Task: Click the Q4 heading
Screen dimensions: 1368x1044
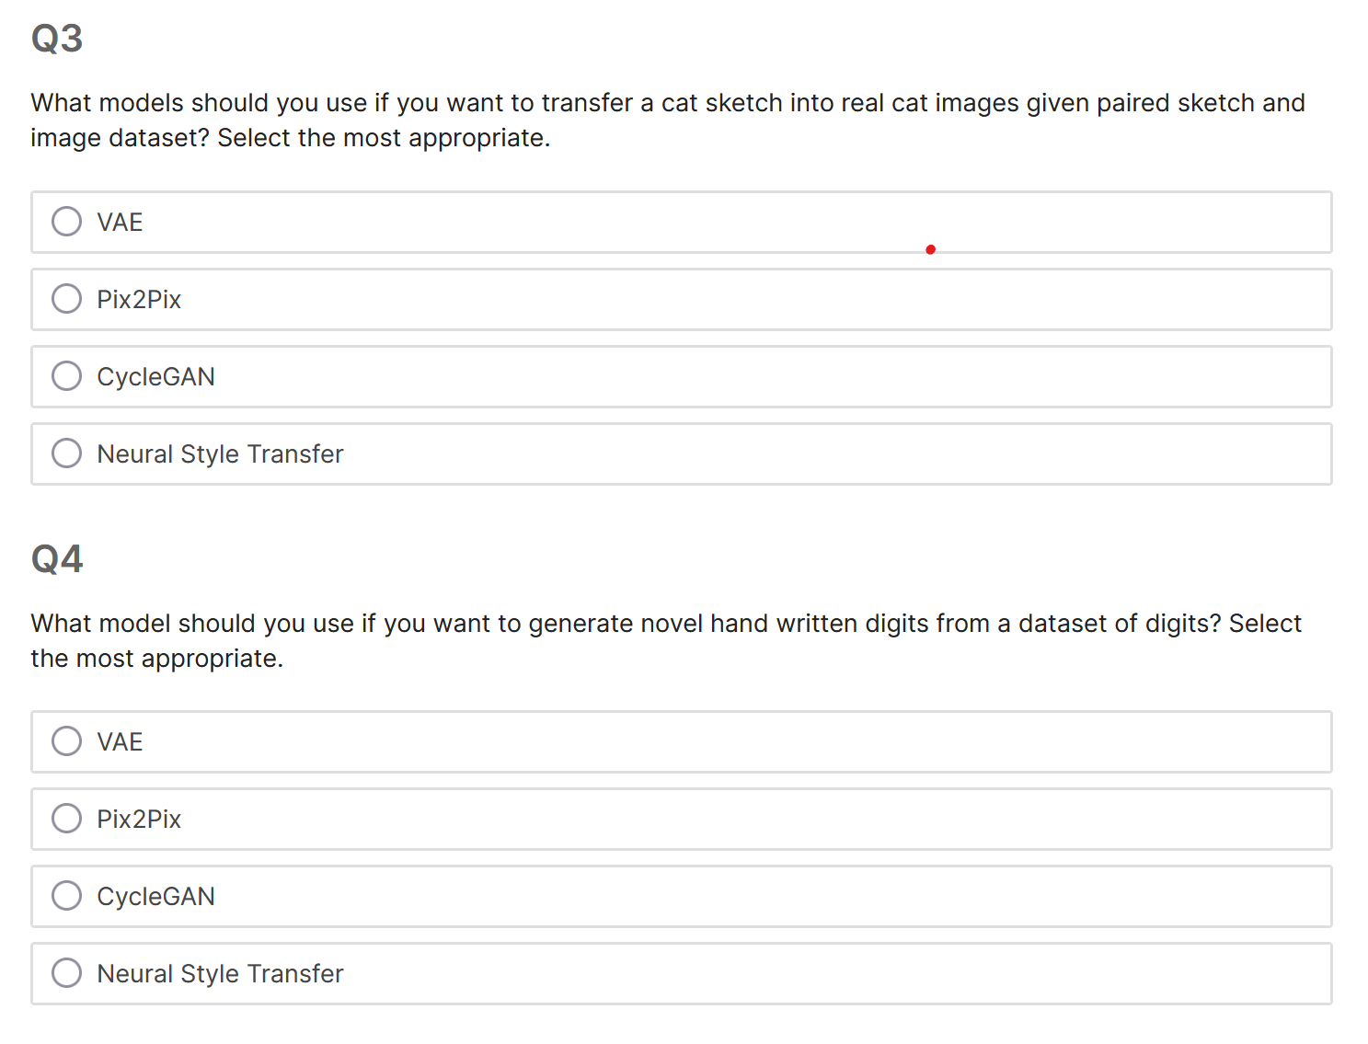Action: (56, 557)
